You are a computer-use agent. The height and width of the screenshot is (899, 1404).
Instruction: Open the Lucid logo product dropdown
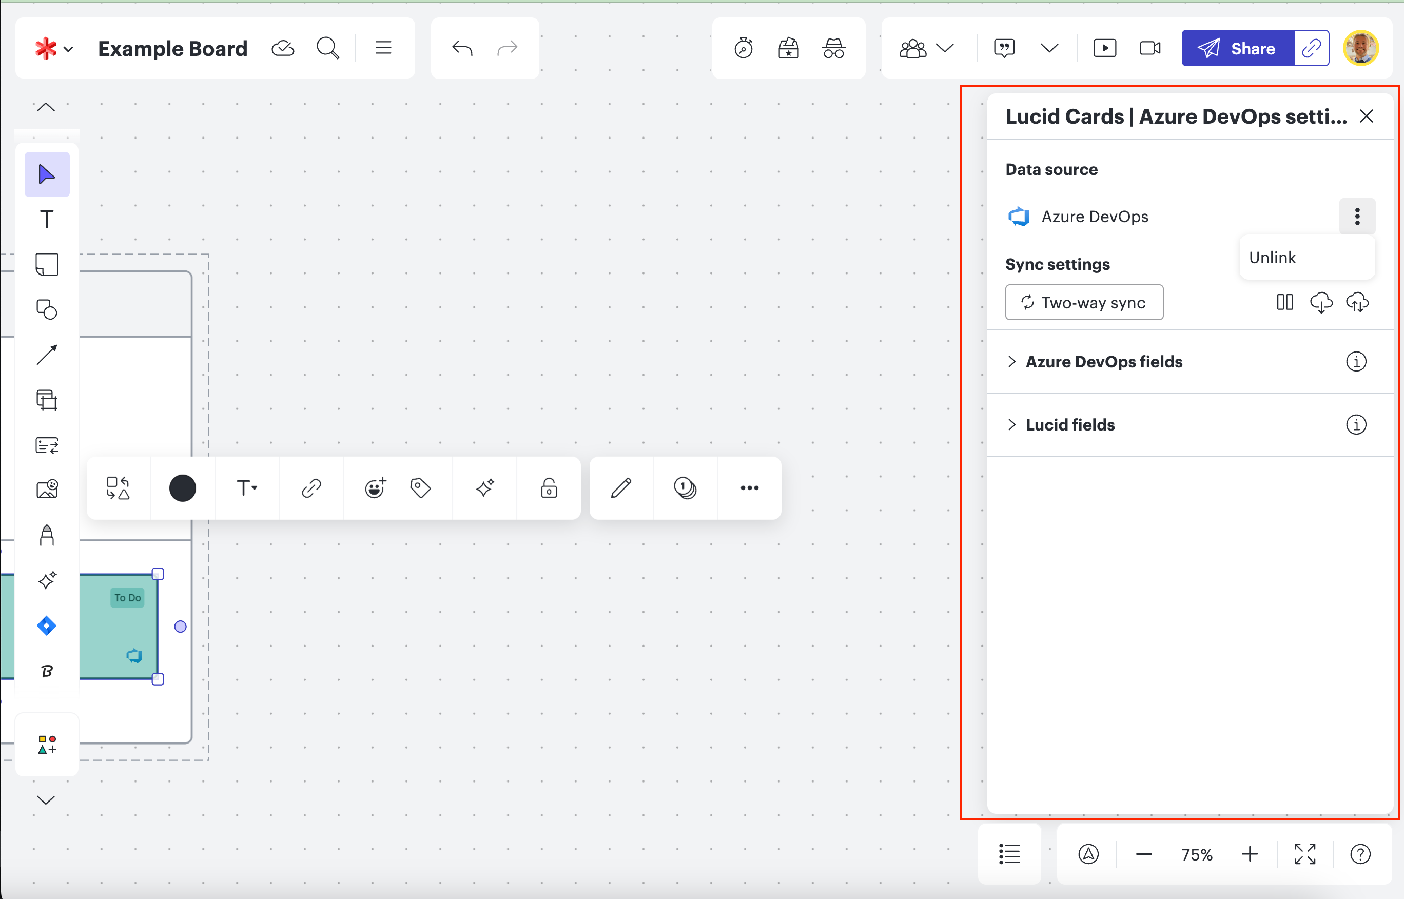click(x=54, y=48)
